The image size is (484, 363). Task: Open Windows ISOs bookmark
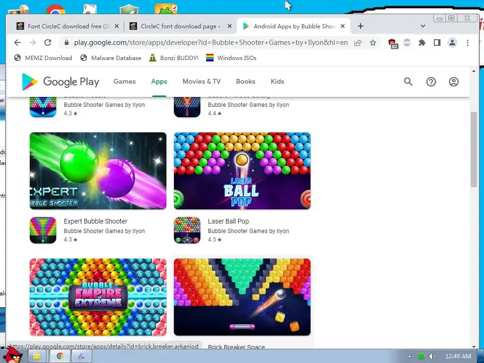(x=231, y=58)
